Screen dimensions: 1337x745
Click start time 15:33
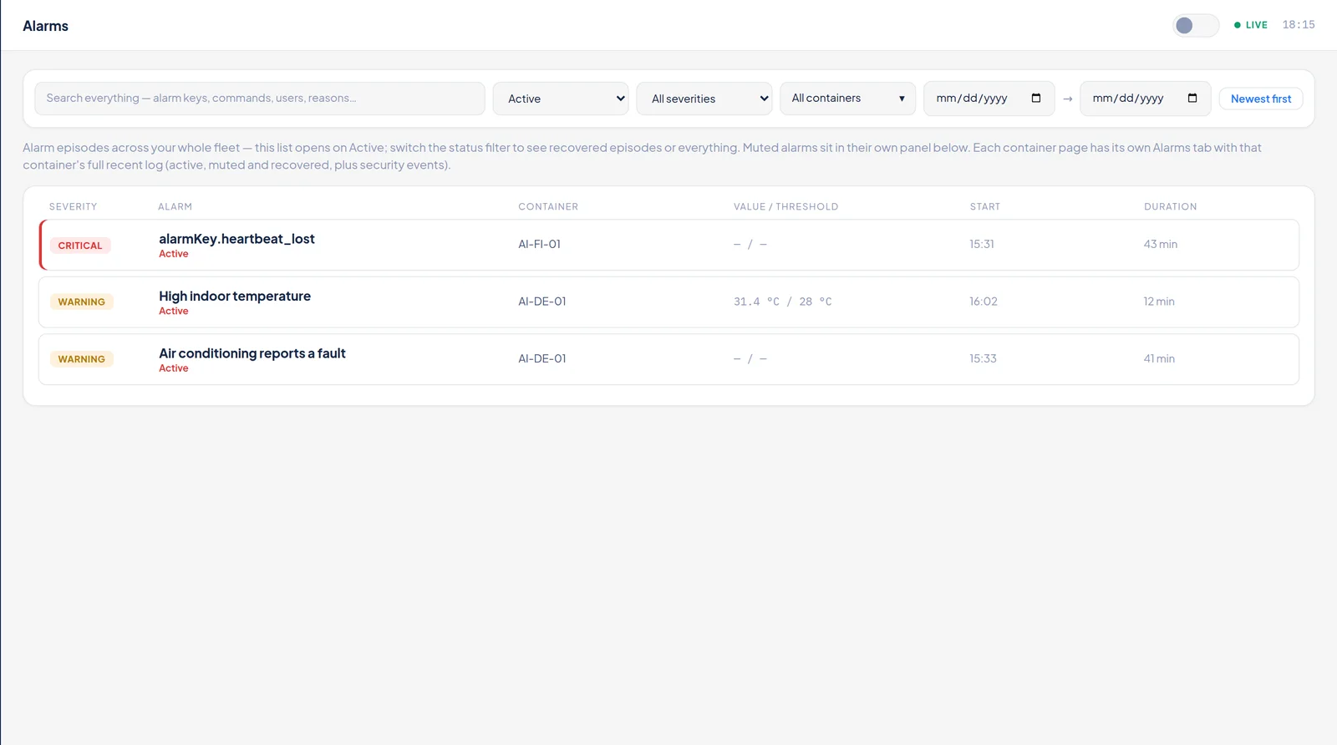pos(983,358)
